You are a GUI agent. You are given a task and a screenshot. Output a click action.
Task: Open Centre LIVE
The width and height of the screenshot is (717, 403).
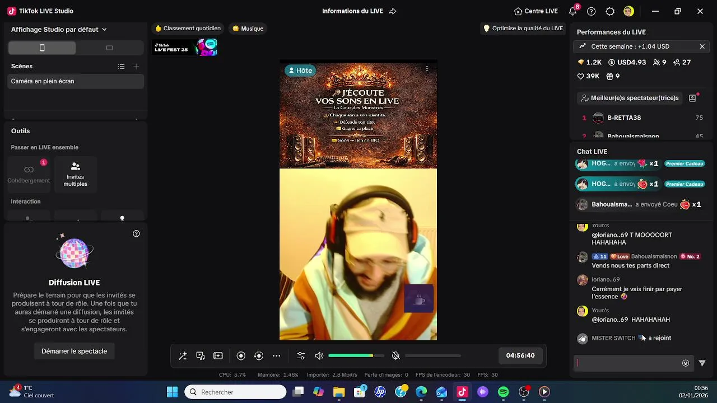[x=536, y=11]
